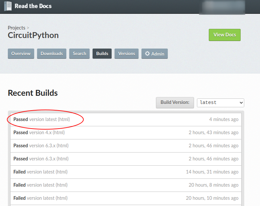The height and width of the screenshot is (206, 260).
Task: Click the '2 hours, 43 minutes ago' timestamp
Action: coord(213,133)
